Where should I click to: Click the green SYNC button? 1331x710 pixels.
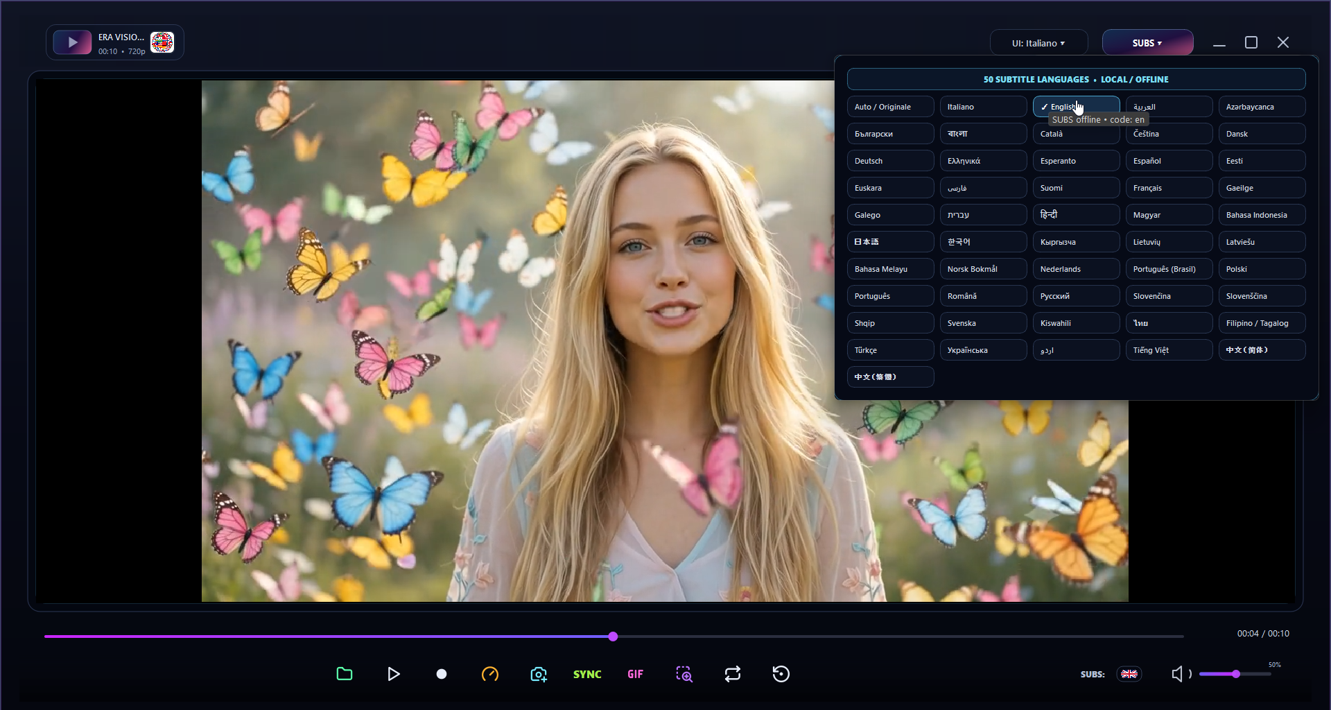coord(587,674)
